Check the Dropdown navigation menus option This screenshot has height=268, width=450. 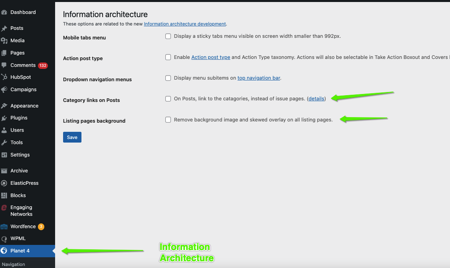168,78
